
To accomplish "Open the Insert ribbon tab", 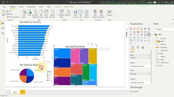I will pyautogui.click(x=21, y=7).
